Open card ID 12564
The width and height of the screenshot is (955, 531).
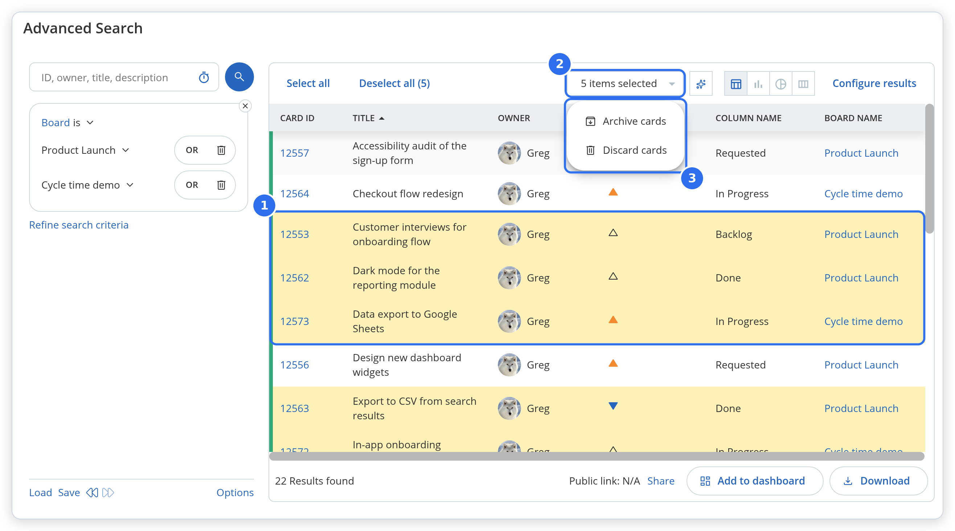point(294,194)
